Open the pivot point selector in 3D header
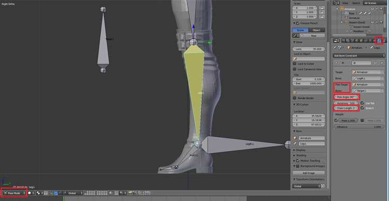Screen dimensions: 389x201 40,193
